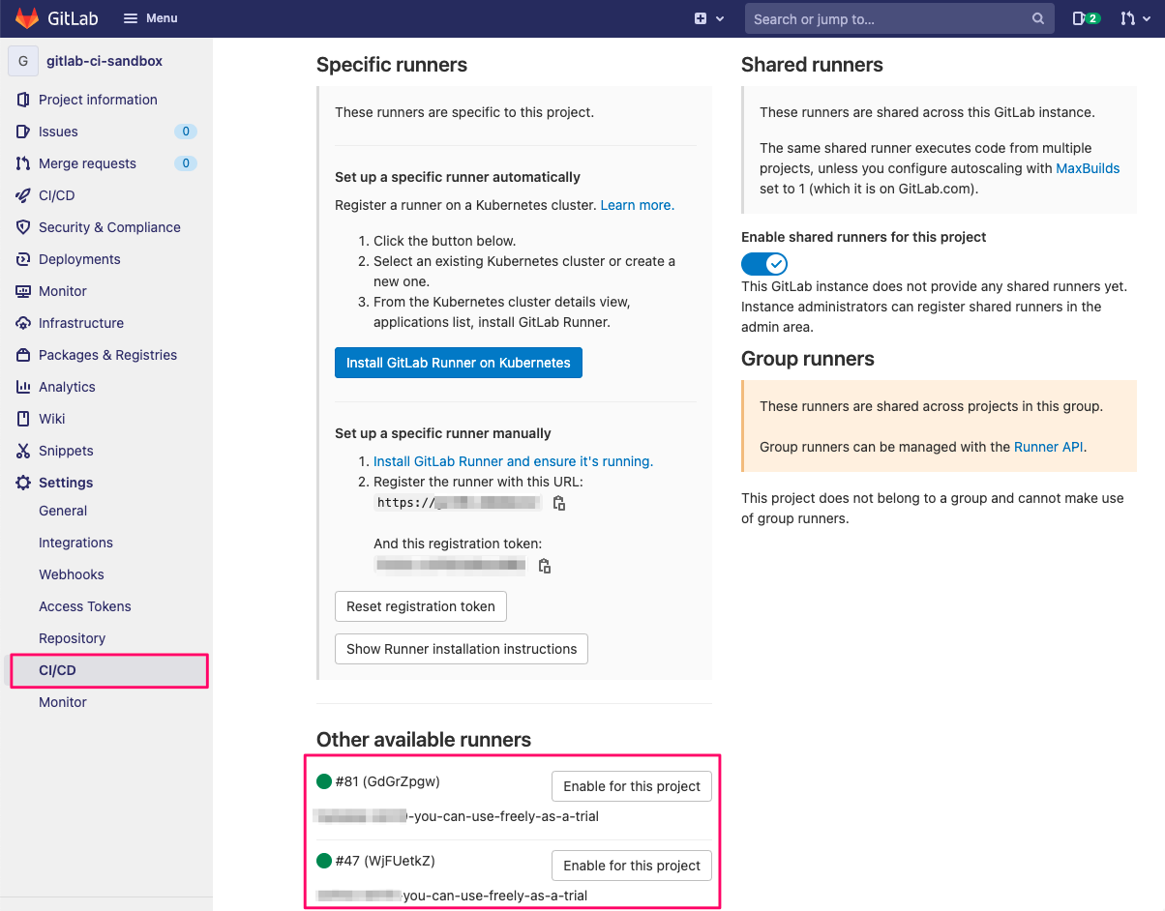Image resolution: width=1165 pixels, height=911 pixels.
Task: Open the create new plus dropdown
Action: pos(709,18)
